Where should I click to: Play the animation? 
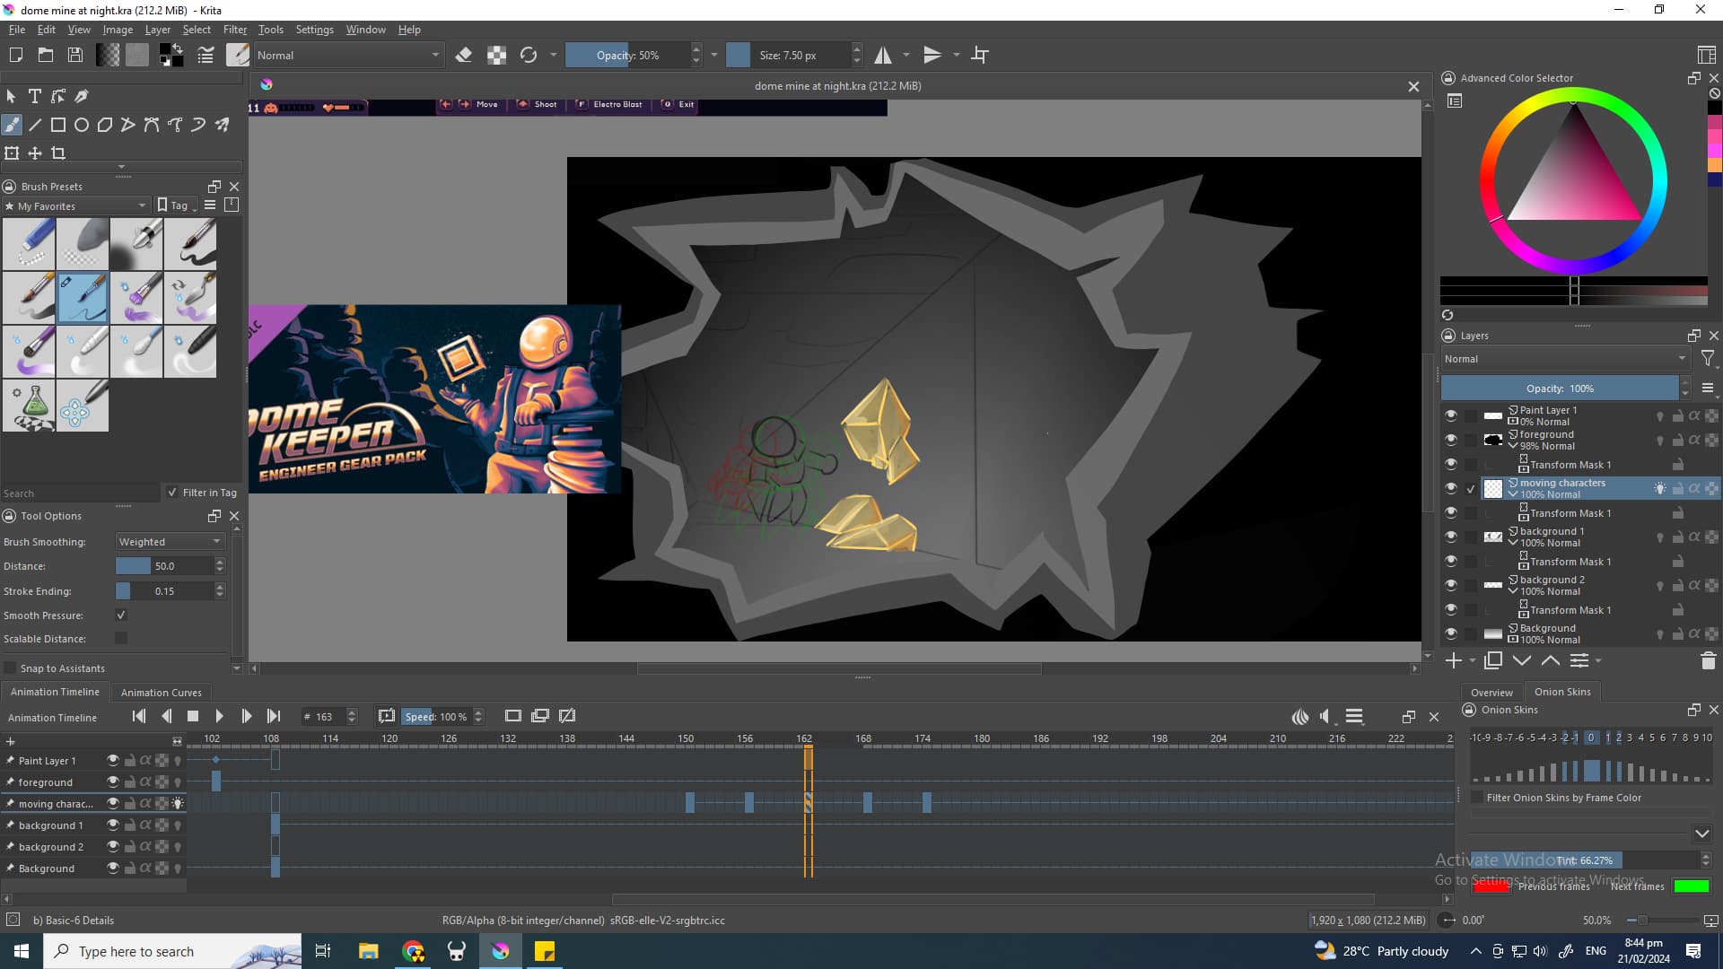point(219,716)
